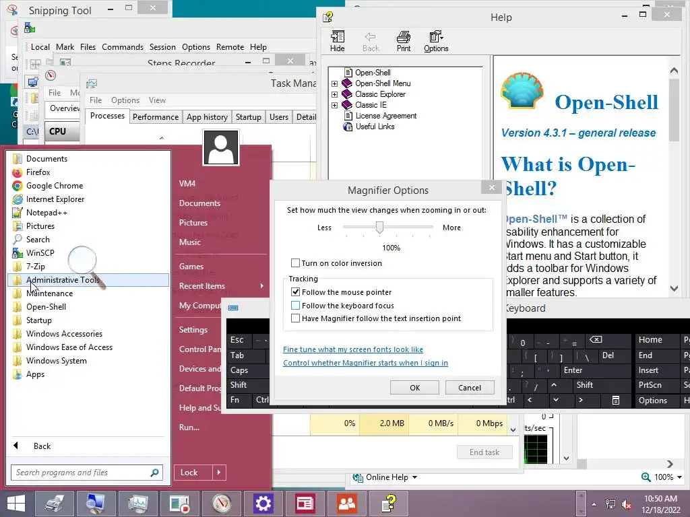Open Internet Explorer from the start menu
690x517 pixels.
[x=55, y=199]
